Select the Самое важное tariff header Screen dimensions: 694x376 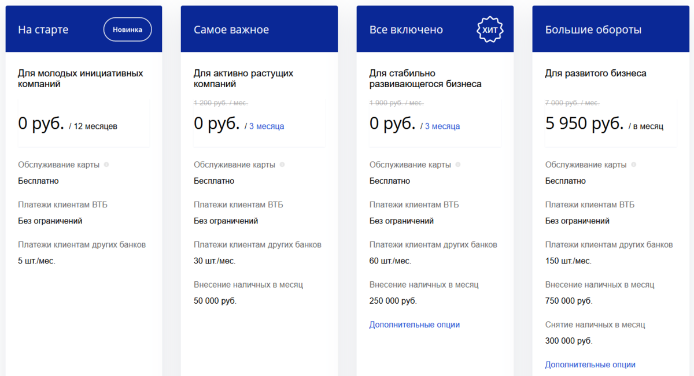coord(231,29)
